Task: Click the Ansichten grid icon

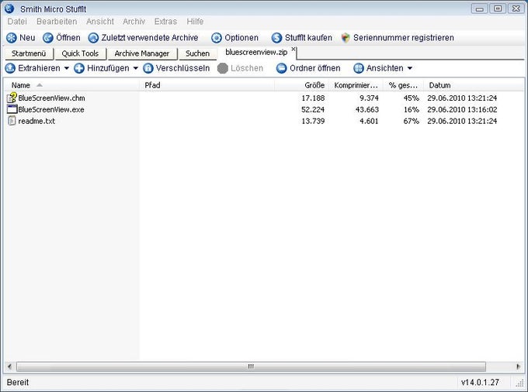Action: point(359,68)
